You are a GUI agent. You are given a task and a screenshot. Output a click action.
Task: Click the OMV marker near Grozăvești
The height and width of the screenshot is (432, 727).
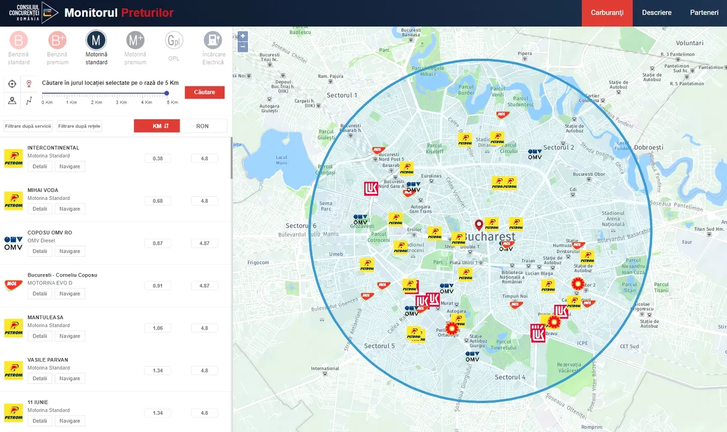coord(360,220)
